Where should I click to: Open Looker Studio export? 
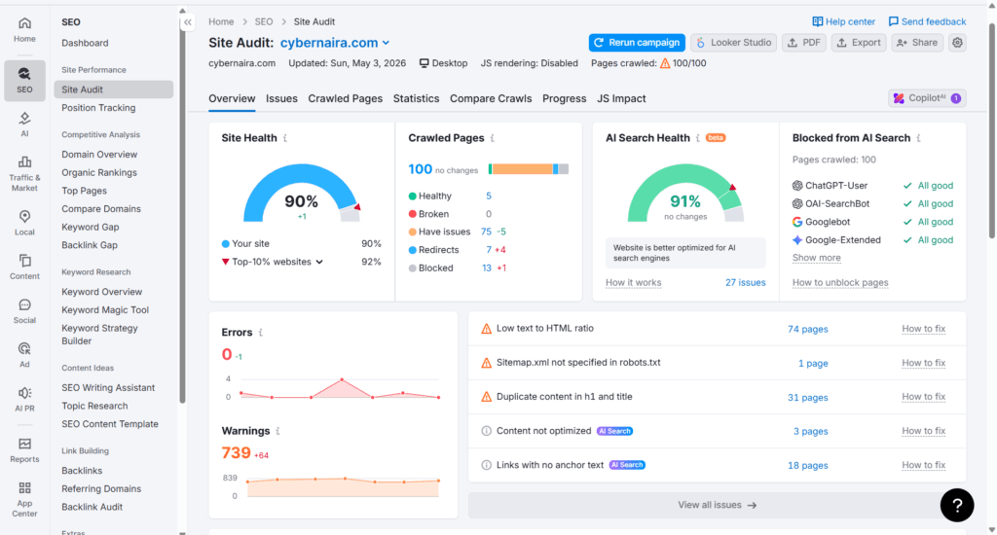(734, 43)
